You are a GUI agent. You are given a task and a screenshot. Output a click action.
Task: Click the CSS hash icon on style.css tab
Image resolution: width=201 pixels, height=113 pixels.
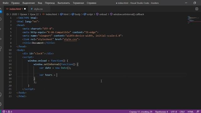pos(31,9)
